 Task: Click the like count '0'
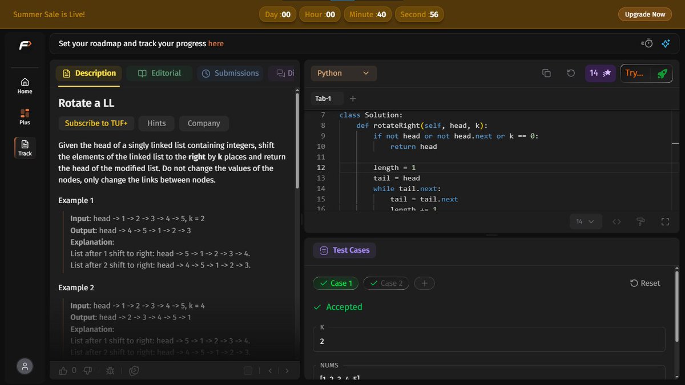tap(74, 371)
